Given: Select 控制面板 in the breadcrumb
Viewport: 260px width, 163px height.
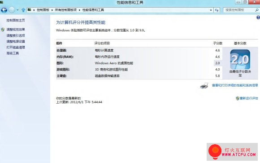Looking at the screenshot, I should point(43,10).
